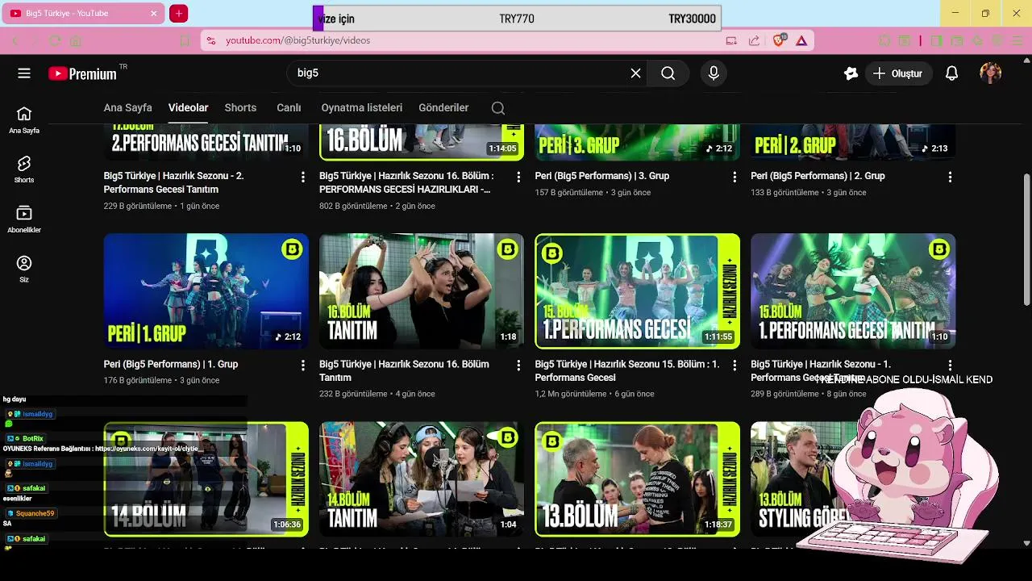Image resolution: width=1032 pixels, height=581 pixels.
Task: Play 15. Bölüm 1. Performans Gecesi thumbnail
Action: (x=638, y=291)
